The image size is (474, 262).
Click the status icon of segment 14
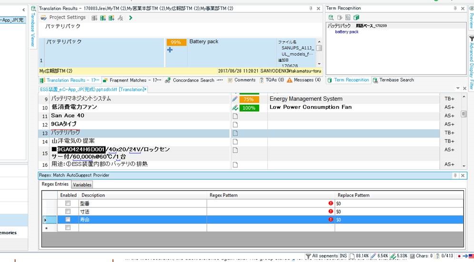tap(235, 141)
